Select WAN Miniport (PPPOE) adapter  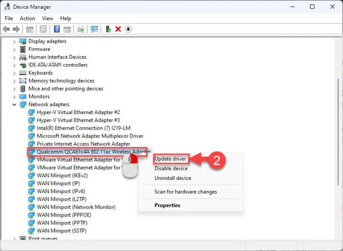click(x=64, y=215)
